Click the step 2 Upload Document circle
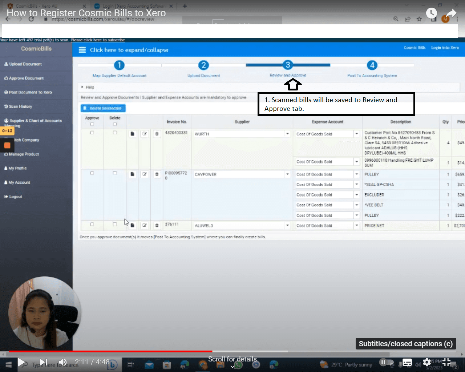The height and width of the screenshot is (372, 465). (203, 65)
